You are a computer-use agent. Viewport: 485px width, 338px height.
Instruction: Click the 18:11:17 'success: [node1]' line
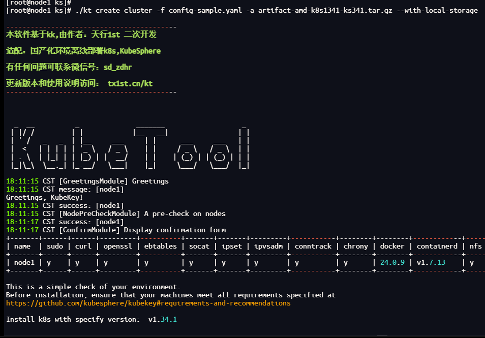65,222
